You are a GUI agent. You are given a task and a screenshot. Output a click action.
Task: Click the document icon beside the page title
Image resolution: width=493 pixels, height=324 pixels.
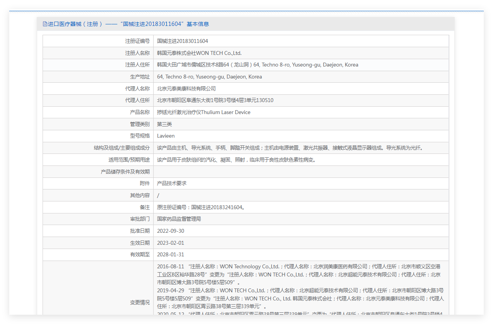coord(45,24)
